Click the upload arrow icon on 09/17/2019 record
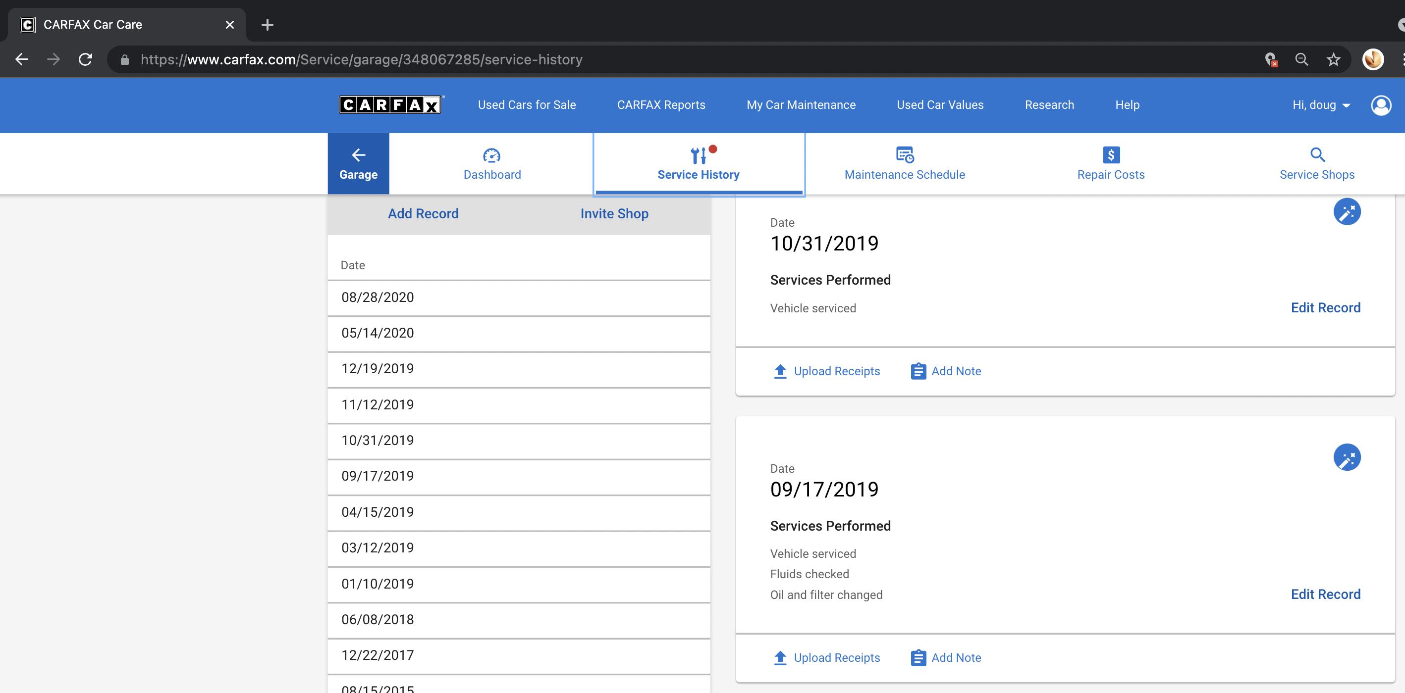 780,658
